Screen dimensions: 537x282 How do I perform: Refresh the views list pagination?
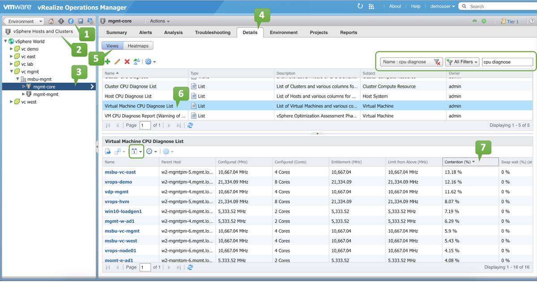tap(190, 125)
